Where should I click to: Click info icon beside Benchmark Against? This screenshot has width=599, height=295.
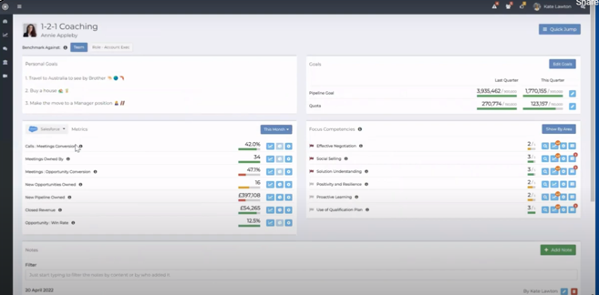click(65, 48)
